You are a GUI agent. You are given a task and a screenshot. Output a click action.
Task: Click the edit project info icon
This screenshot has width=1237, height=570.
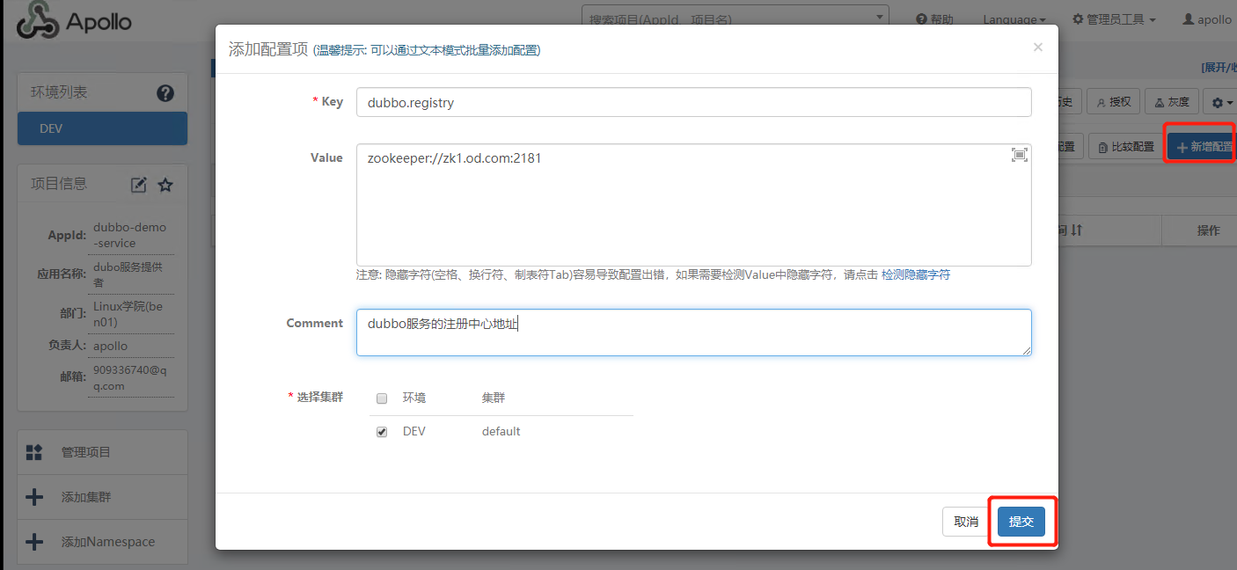coord(138,185)
